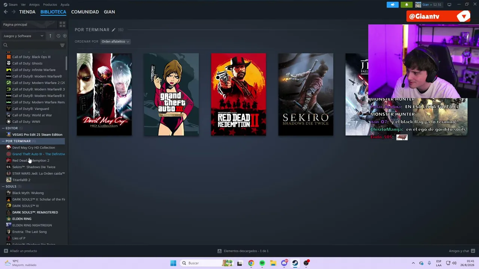Switch to Big Picture mode monitor icon

pyautogui.click(x=449, y=4)
